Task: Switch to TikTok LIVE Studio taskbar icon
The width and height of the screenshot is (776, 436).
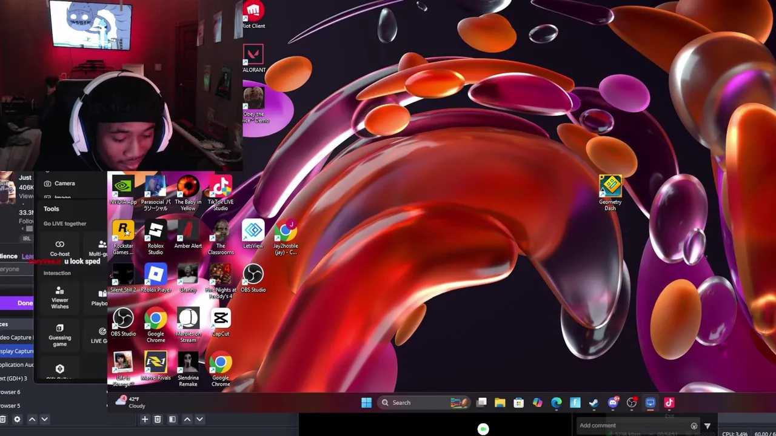Action: pos(669,403)
